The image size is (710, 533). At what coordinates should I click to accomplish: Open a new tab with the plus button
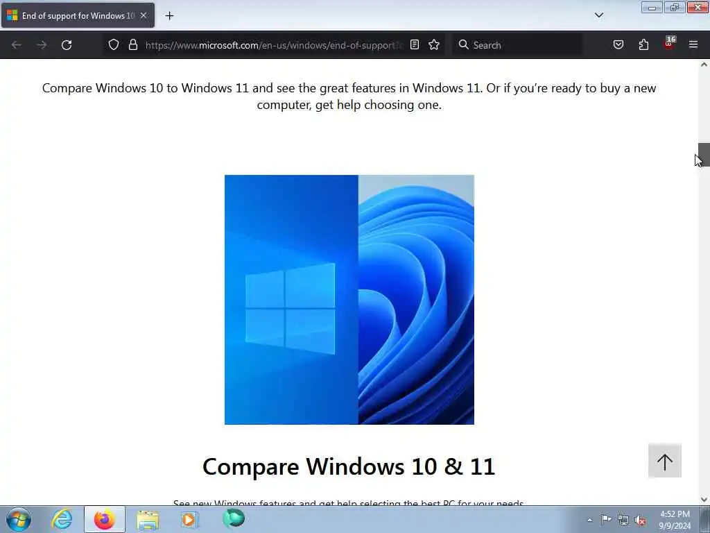coord(169,16)
